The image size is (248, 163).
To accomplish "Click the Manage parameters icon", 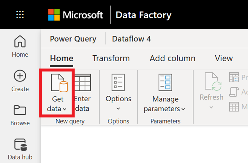I will [165, 83].
